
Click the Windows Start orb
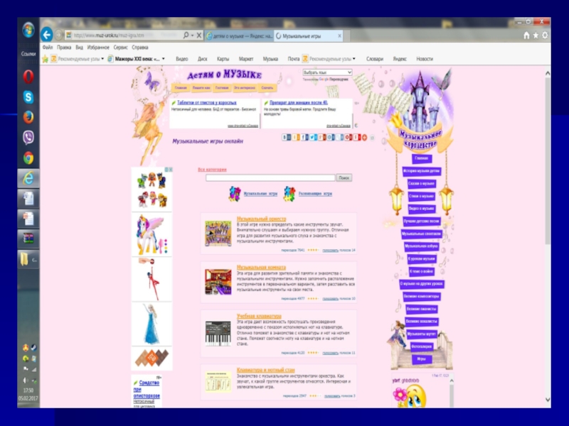[x=28, y=30]
